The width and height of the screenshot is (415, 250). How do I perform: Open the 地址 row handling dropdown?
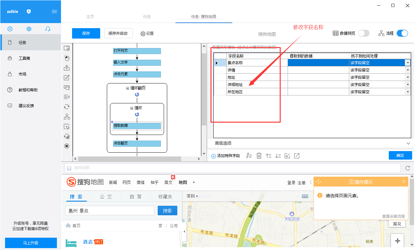[407, 77]
